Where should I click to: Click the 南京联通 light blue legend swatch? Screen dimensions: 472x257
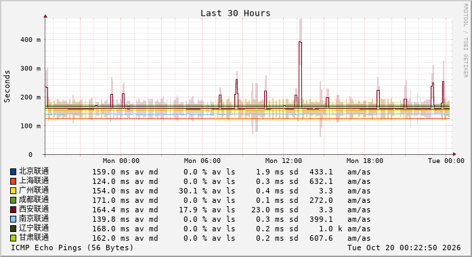click(x=13, y=219)
